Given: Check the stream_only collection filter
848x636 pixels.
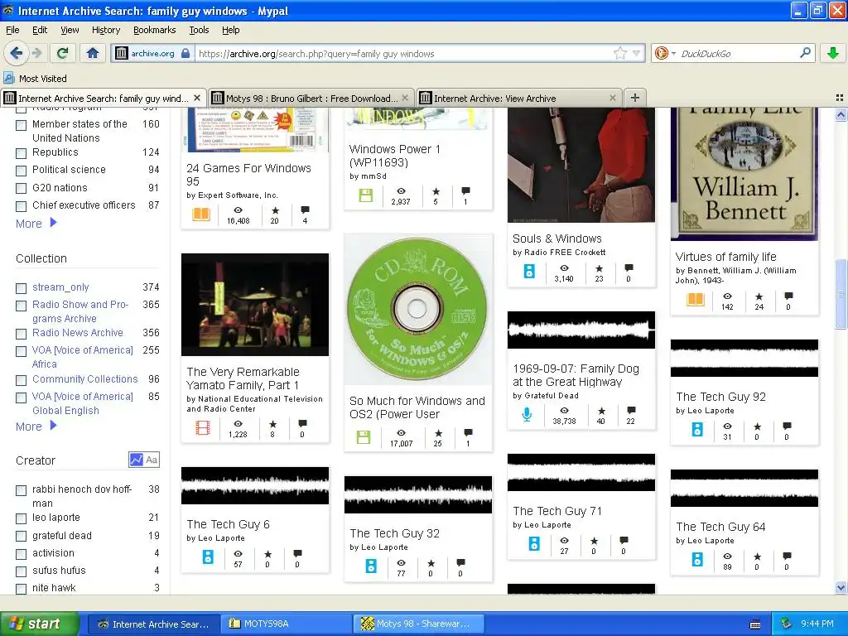Looking at the screenshot, I should click(21, 288).
